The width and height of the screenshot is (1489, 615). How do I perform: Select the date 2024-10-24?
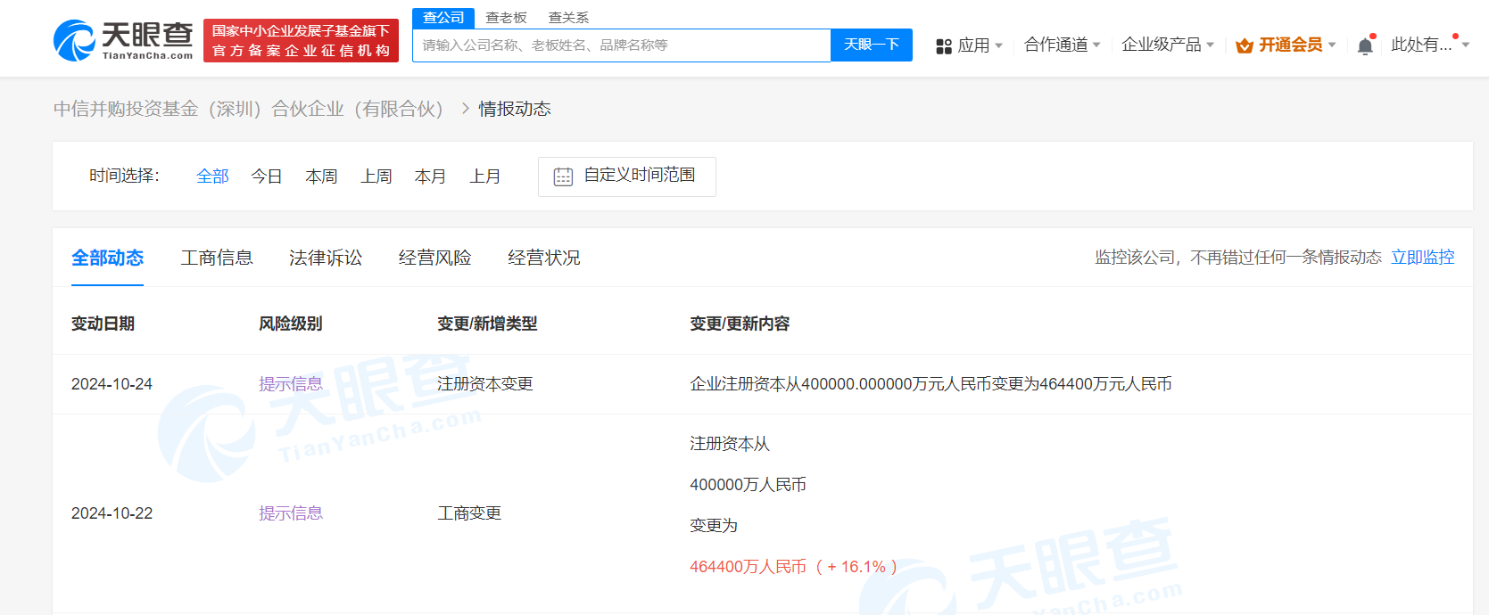[112, 384]
